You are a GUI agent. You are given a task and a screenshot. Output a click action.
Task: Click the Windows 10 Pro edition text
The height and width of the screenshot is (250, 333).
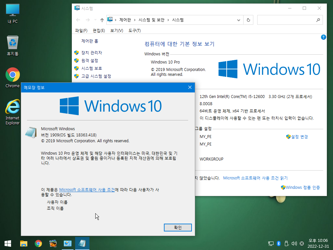(165, 62)
